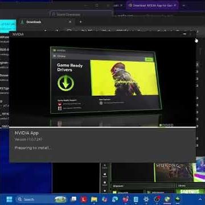This screenshot has width=205, height=205.
Task: Open File Explorer from the taskbar
Action: tap(94, 199)
